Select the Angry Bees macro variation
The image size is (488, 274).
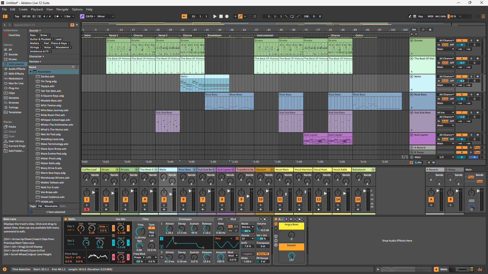coord(291,225)
